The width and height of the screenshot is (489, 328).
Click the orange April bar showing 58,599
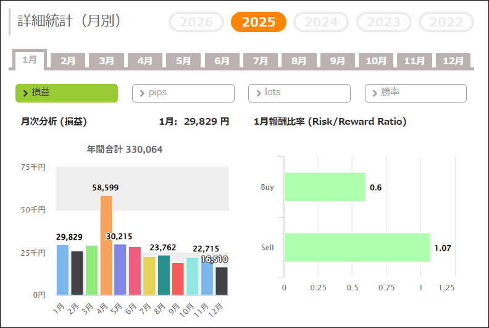coord(106,245)
